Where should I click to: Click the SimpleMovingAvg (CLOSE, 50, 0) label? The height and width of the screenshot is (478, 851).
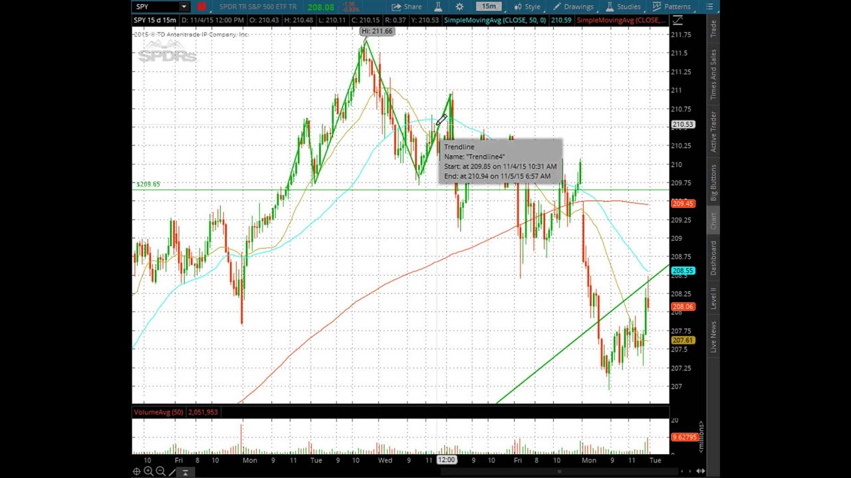coord(495,21)
